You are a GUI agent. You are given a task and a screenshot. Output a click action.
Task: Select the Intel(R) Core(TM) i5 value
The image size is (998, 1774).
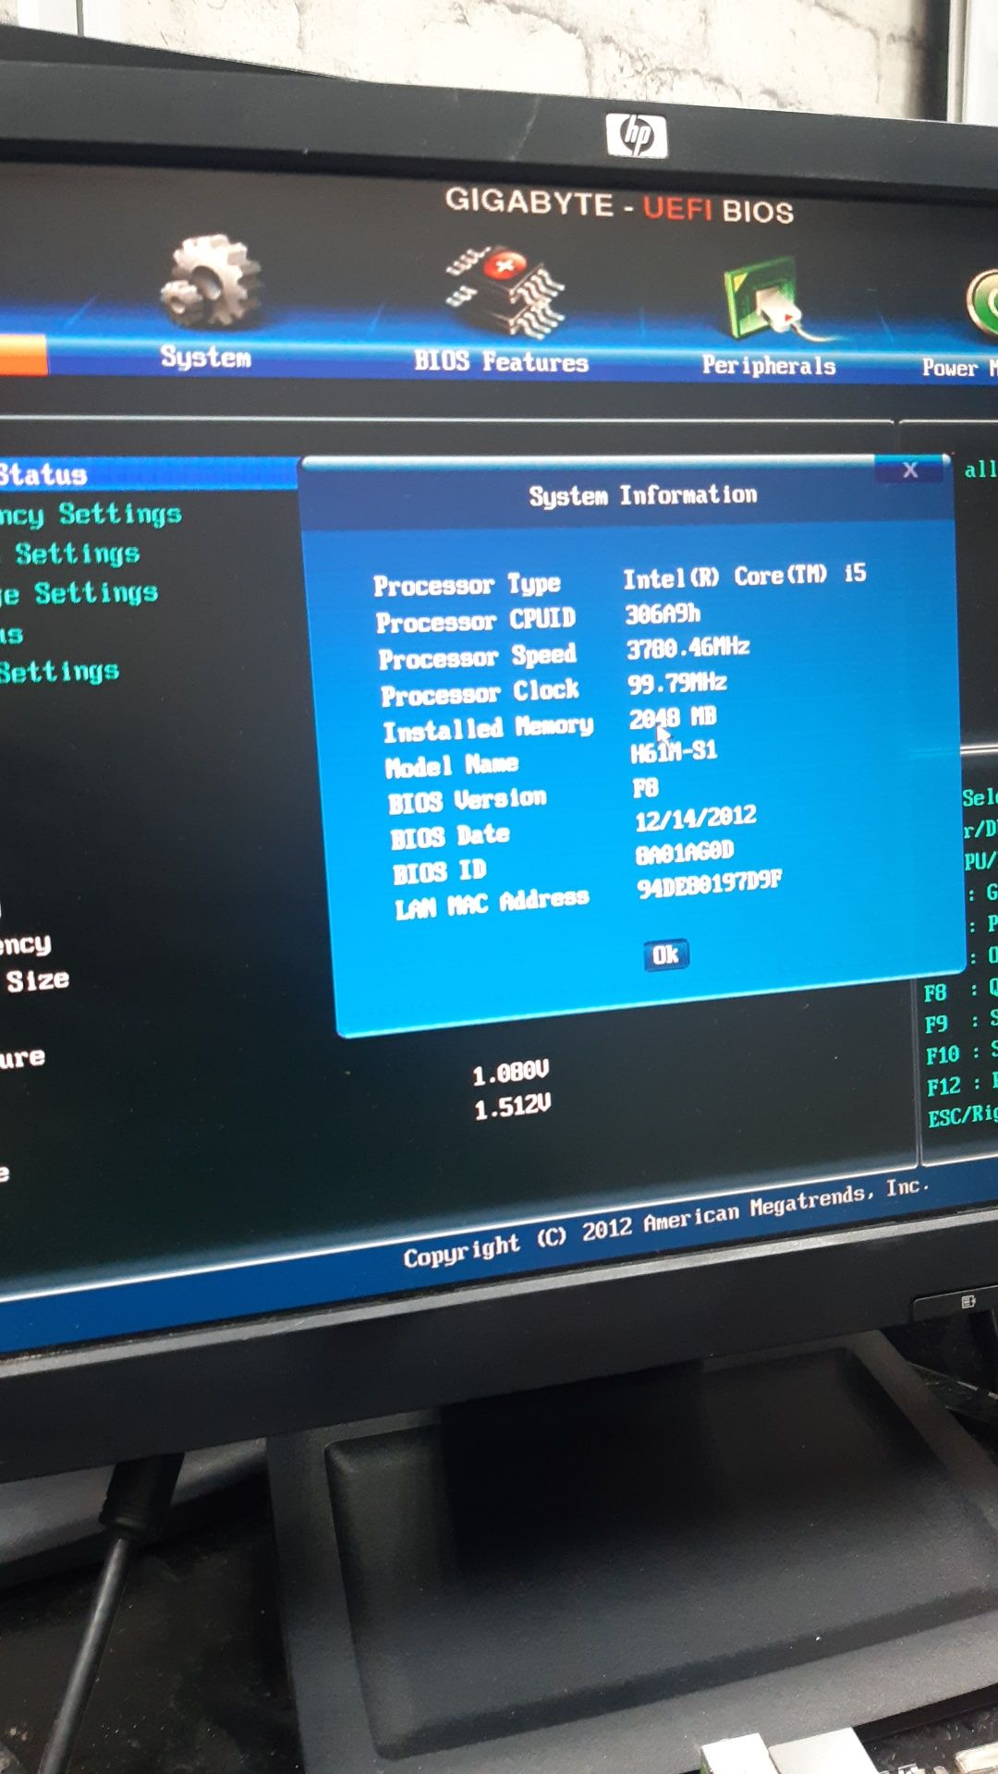(x=745, y=577)
